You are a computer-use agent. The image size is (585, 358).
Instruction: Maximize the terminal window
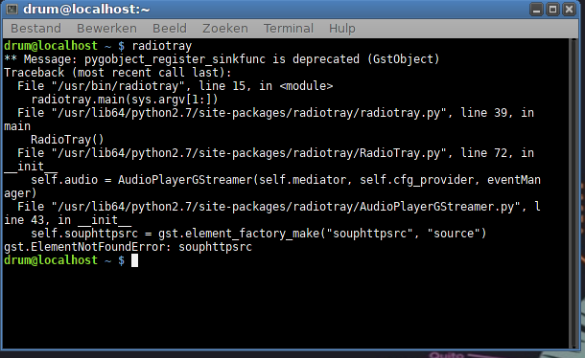553,10
